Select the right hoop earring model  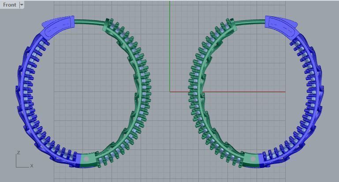coord(256,92)
